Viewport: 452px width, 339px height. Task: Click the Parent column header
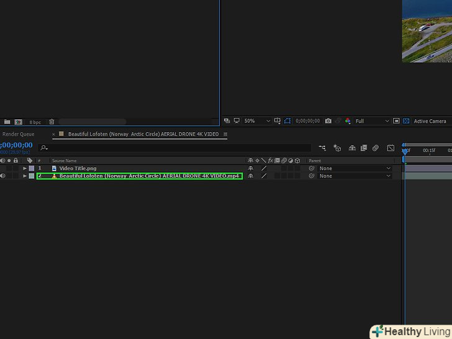coord(315,161)
